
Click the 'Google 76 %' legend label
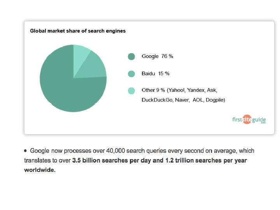[157, 56]
